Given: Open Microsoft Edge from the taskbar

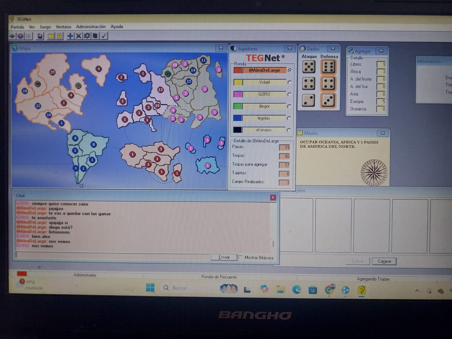Looking at the screenshot, I should pos(296,290).
